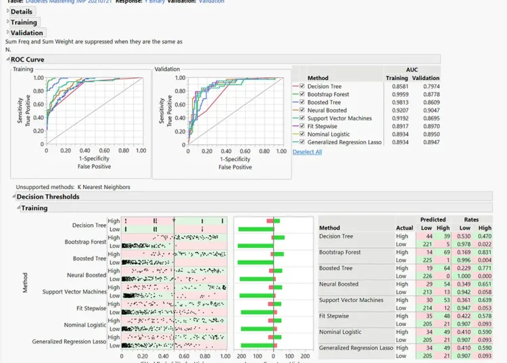This screenshot has width=507, height=363.
Task: Click the Nominal Logistic legend line color
Action: 295,135
